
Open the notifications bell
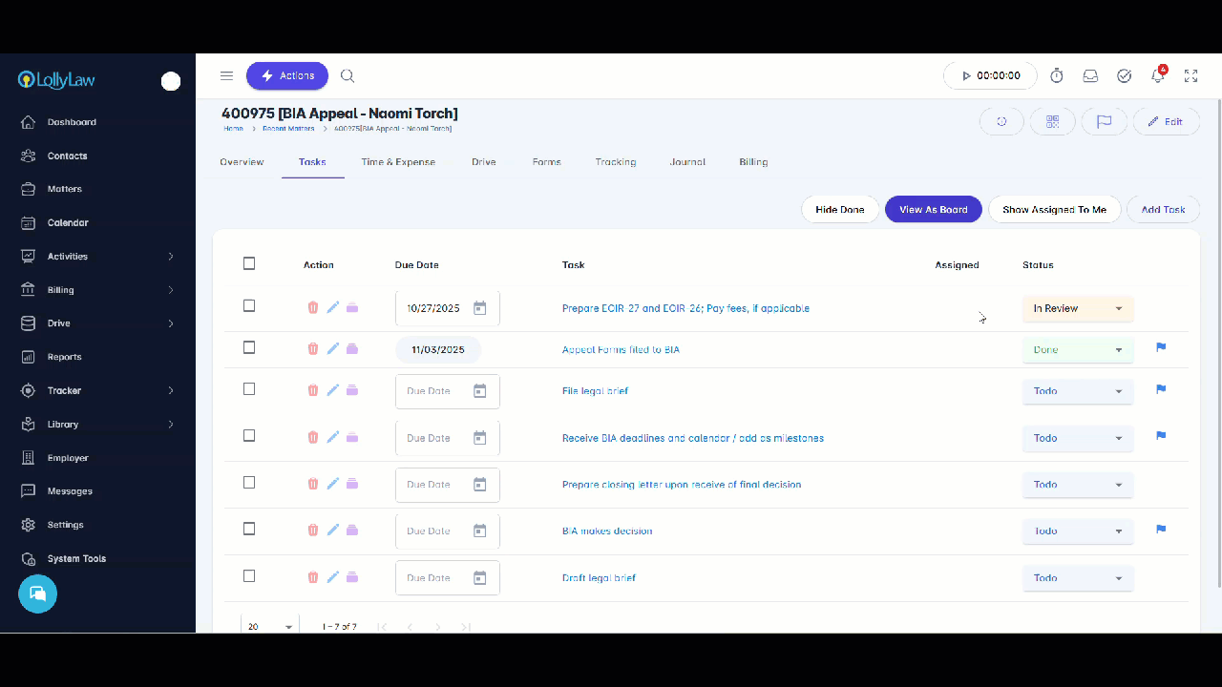1158,76
